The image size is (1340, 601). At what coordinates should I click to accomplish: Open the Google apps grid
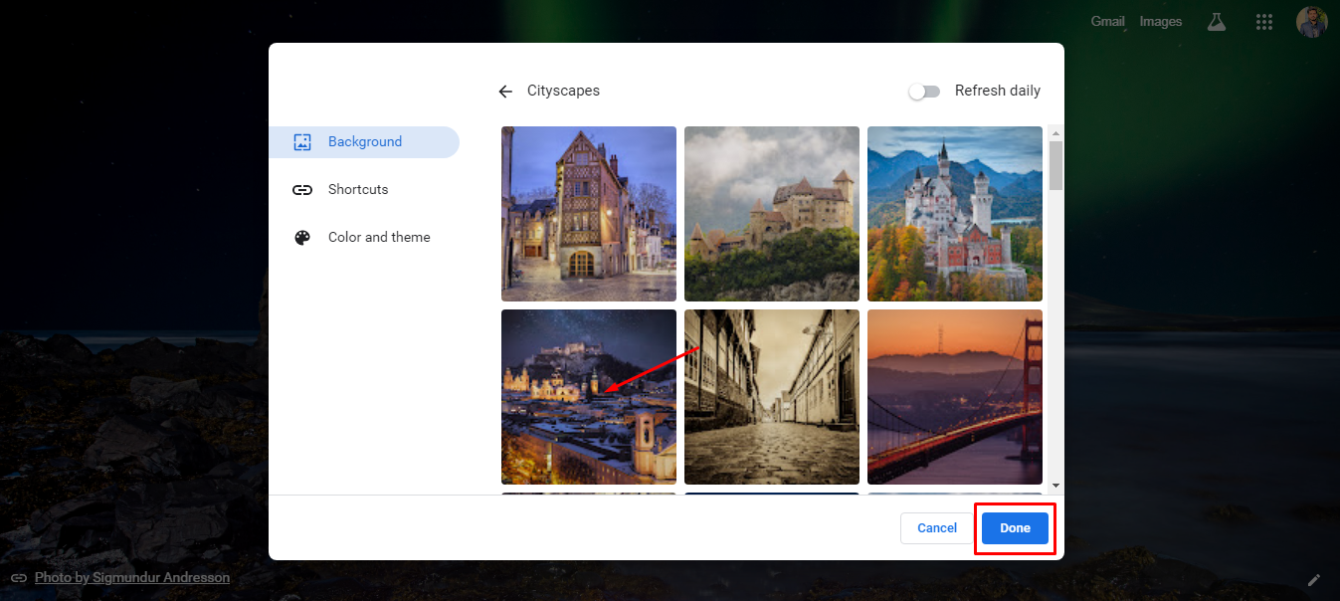tap(1264, 21)
